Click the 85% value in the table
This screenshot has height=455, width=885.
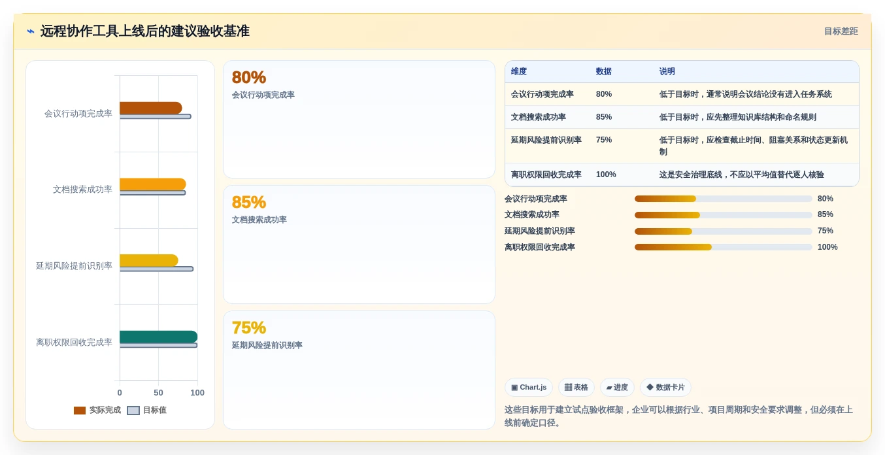604,117
